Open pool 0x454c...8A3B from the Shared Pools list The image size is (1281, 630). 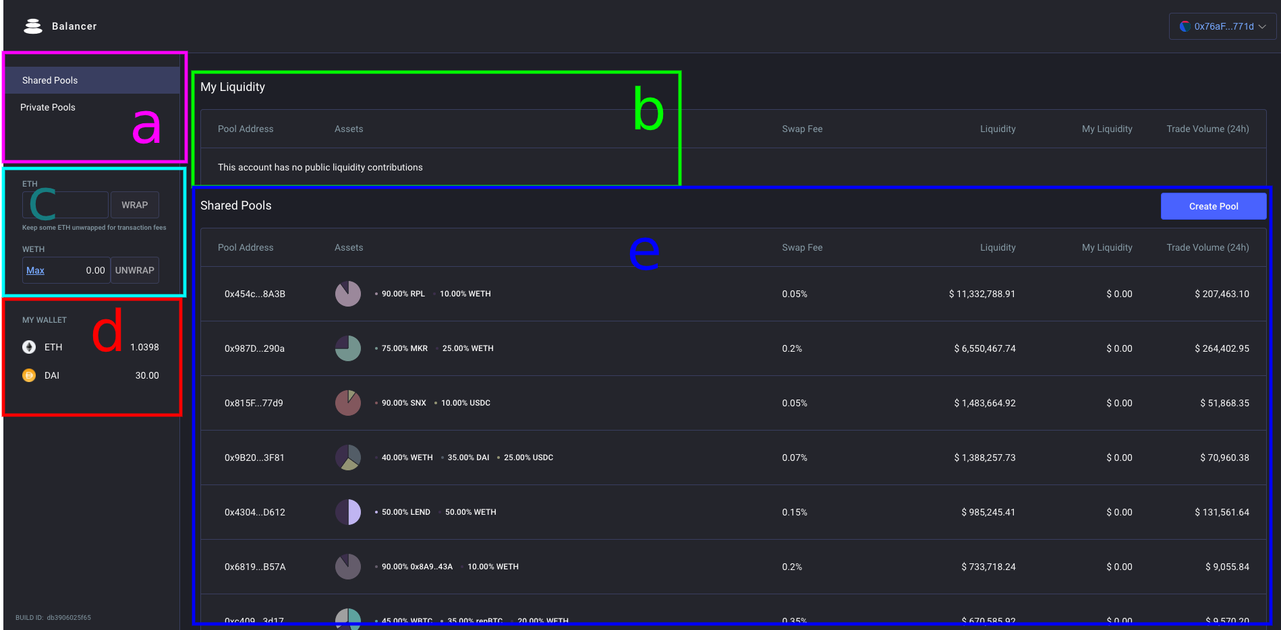pyautogui.click(x=255, y=294)
